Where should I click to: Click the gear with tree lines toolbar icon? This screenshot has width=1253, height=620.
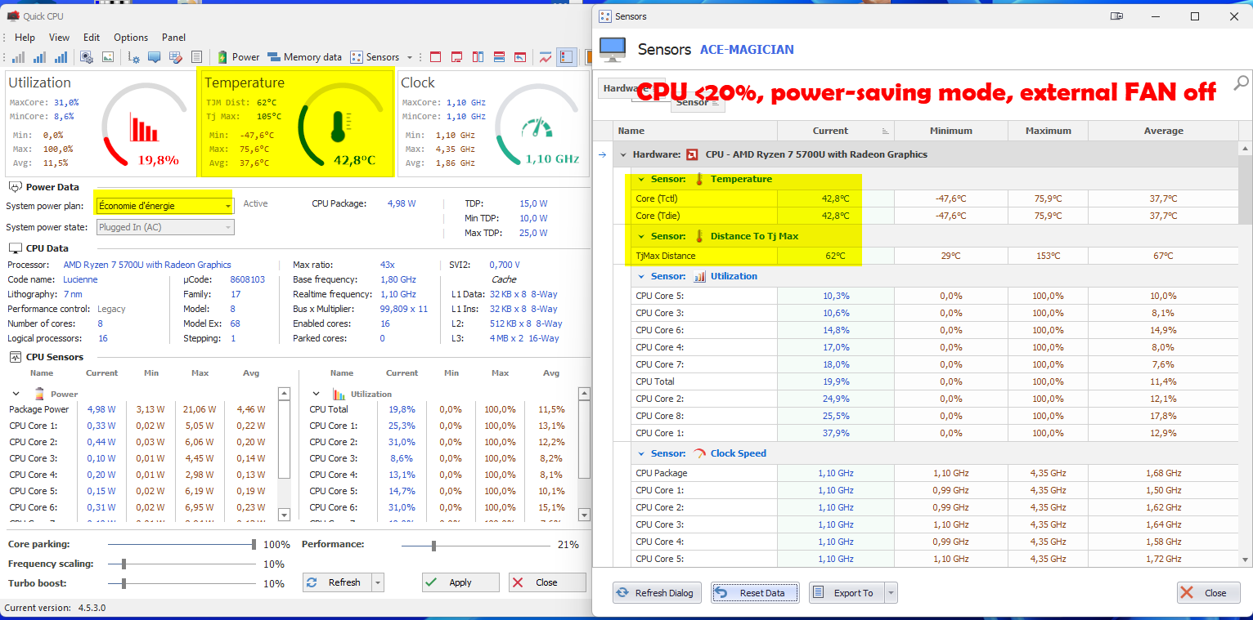[134, 57]
